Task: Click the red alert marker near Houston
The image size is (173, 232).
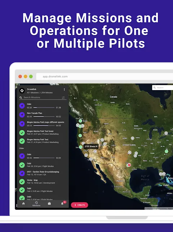Action: [x=129, y=165]
